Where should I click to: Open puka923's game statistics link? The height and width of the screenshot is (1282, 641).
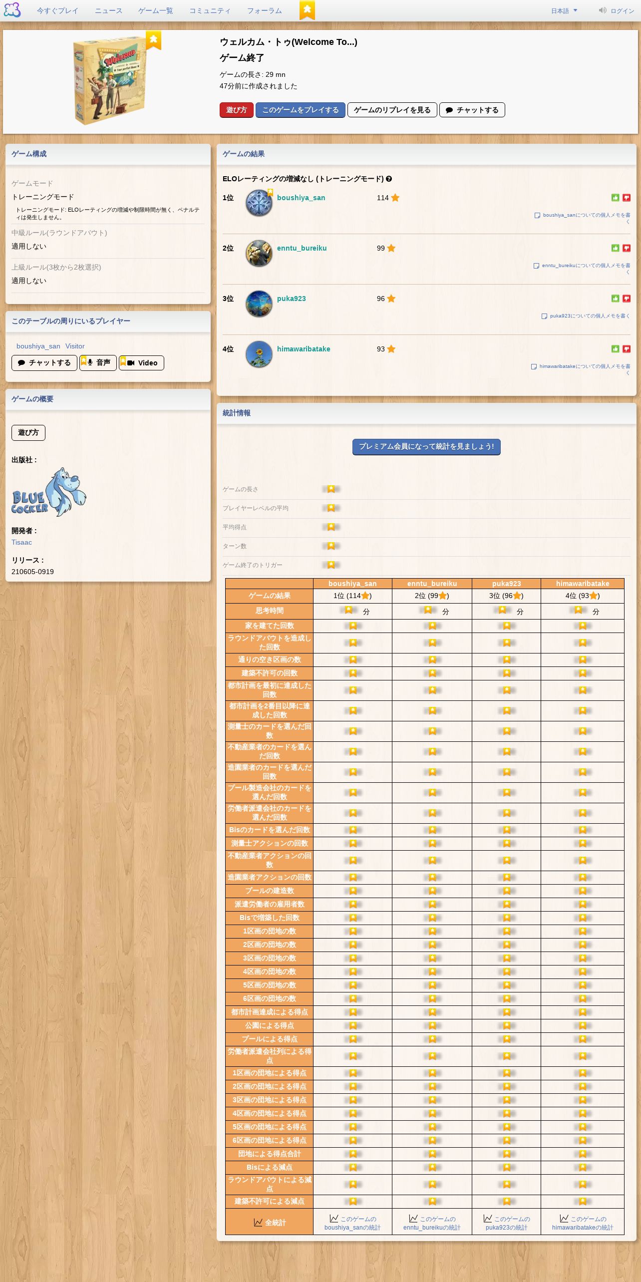[506, 1223]
